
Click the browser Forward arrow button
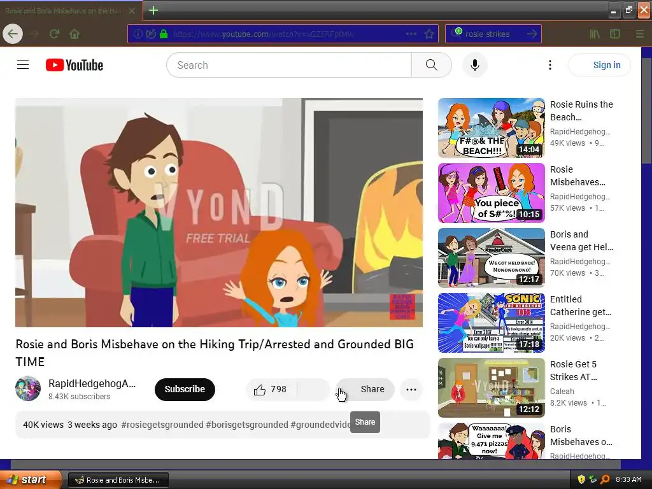point(34,34)
